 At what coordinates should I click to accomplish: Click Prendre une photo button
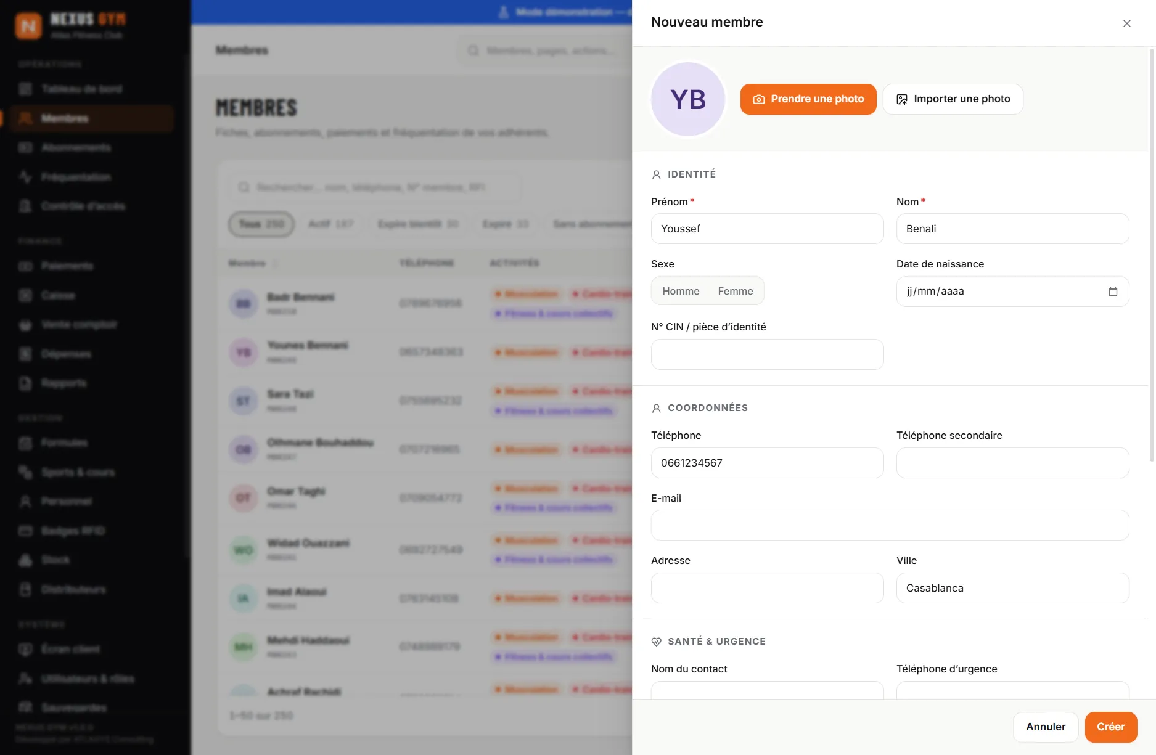click(808, 99)
